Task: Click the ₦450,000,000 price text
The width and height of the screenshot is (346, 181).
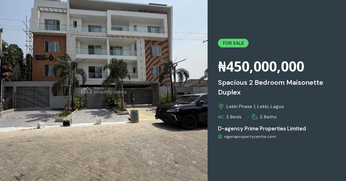Action: [x=261, y=67]
